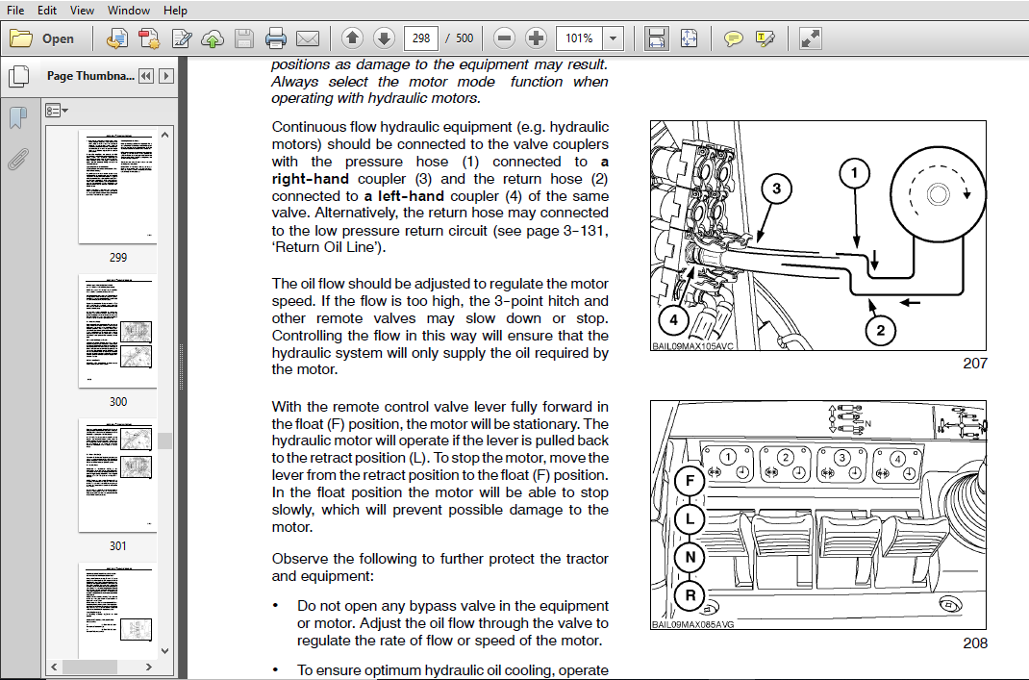
Task: Click figure 207 hydraulic coupler diagram
Action: click(x=818, y=236)
